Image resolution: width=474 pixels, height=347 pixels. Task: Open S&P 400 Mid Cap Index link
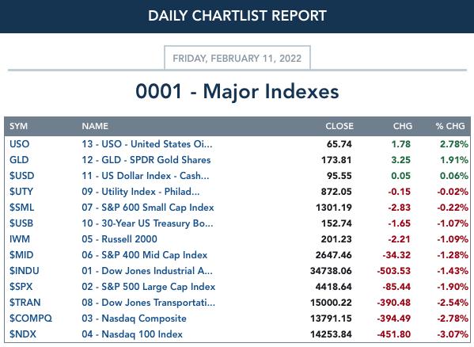click(x=145, y=255)
